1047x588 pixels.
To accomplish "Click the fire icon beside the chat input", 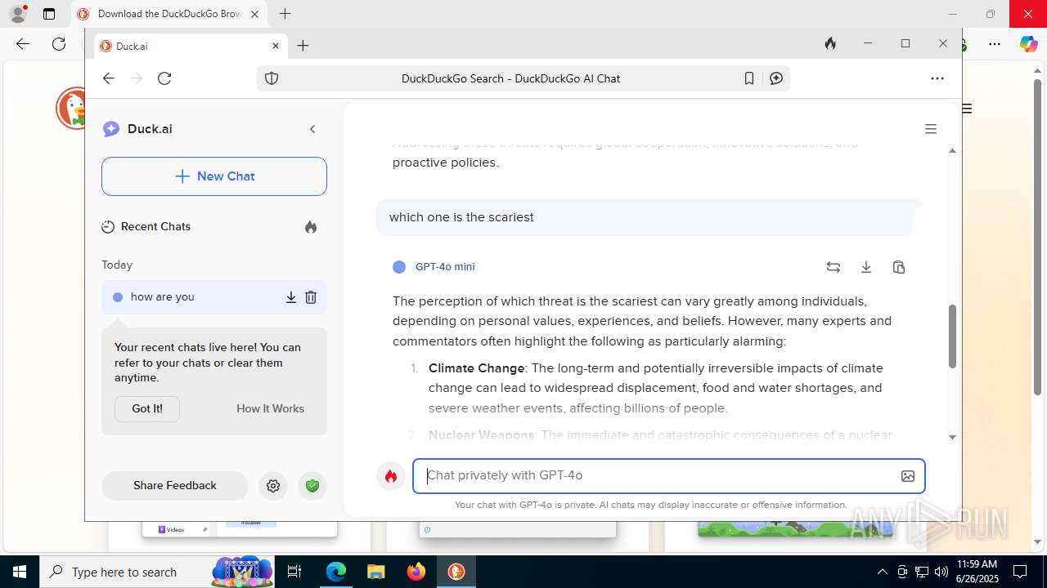I will click(x=391, y=476).
